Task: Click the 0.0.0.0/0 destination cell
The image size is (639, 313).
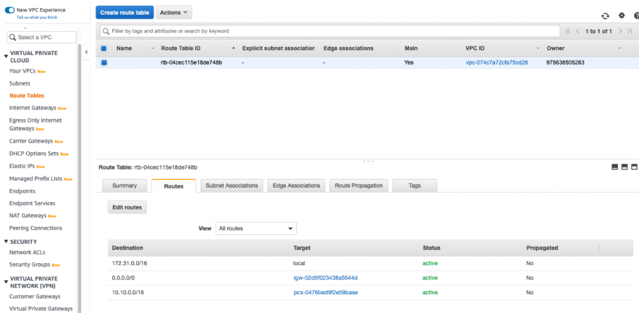Action: click(x=123, y=278)
